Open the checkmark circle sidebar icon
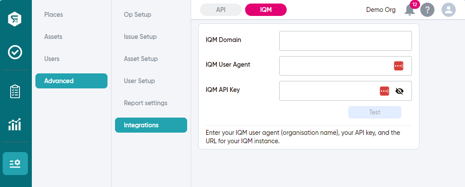This screenshot has height=187, width=465. pos(15,53)
